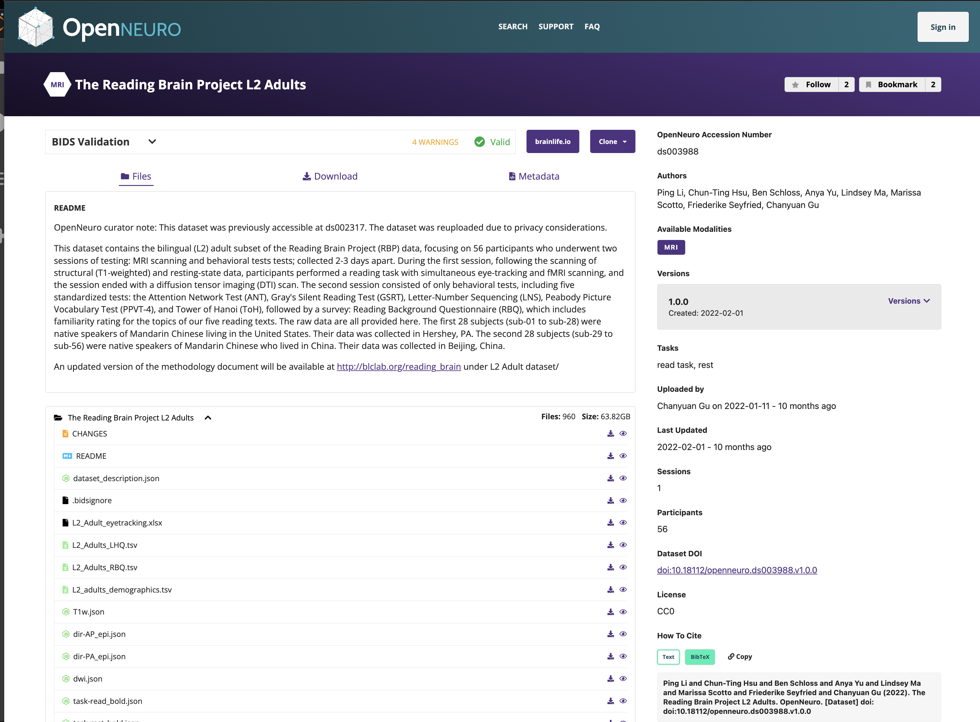Switch to the Download tab
Viewport: 980px width, 722px height.
[x=330, y=176]
